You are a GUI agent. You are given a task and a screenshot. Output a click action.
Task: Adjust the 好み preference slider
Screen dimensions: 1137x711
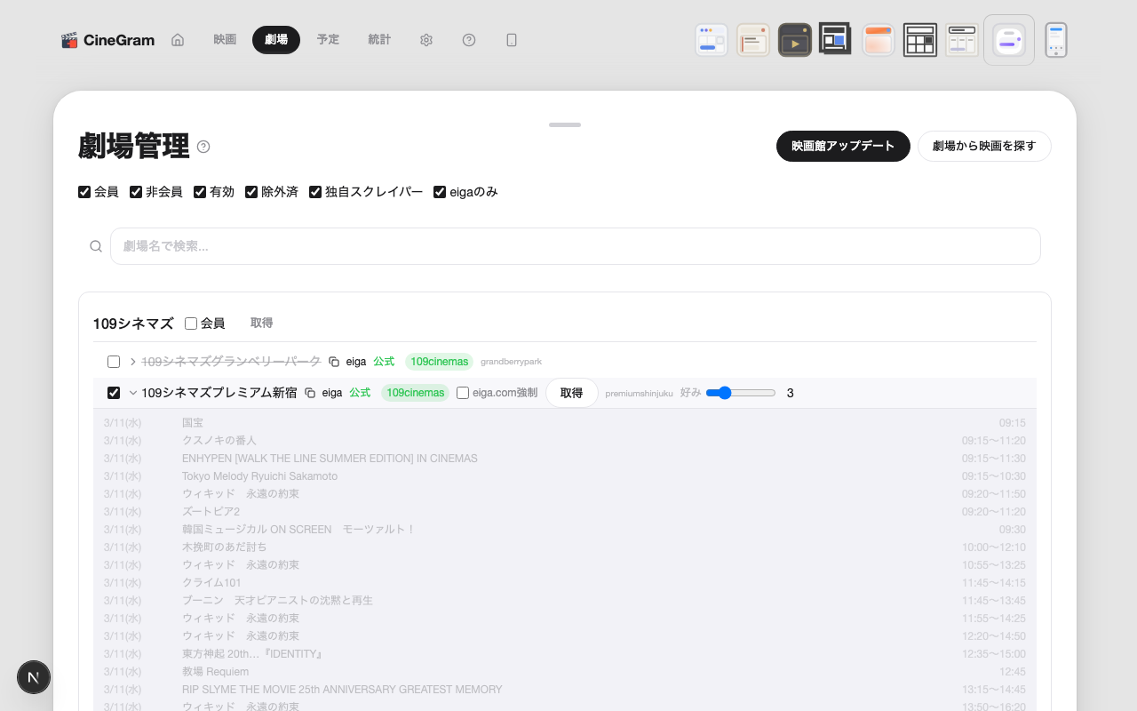point(724,392)
